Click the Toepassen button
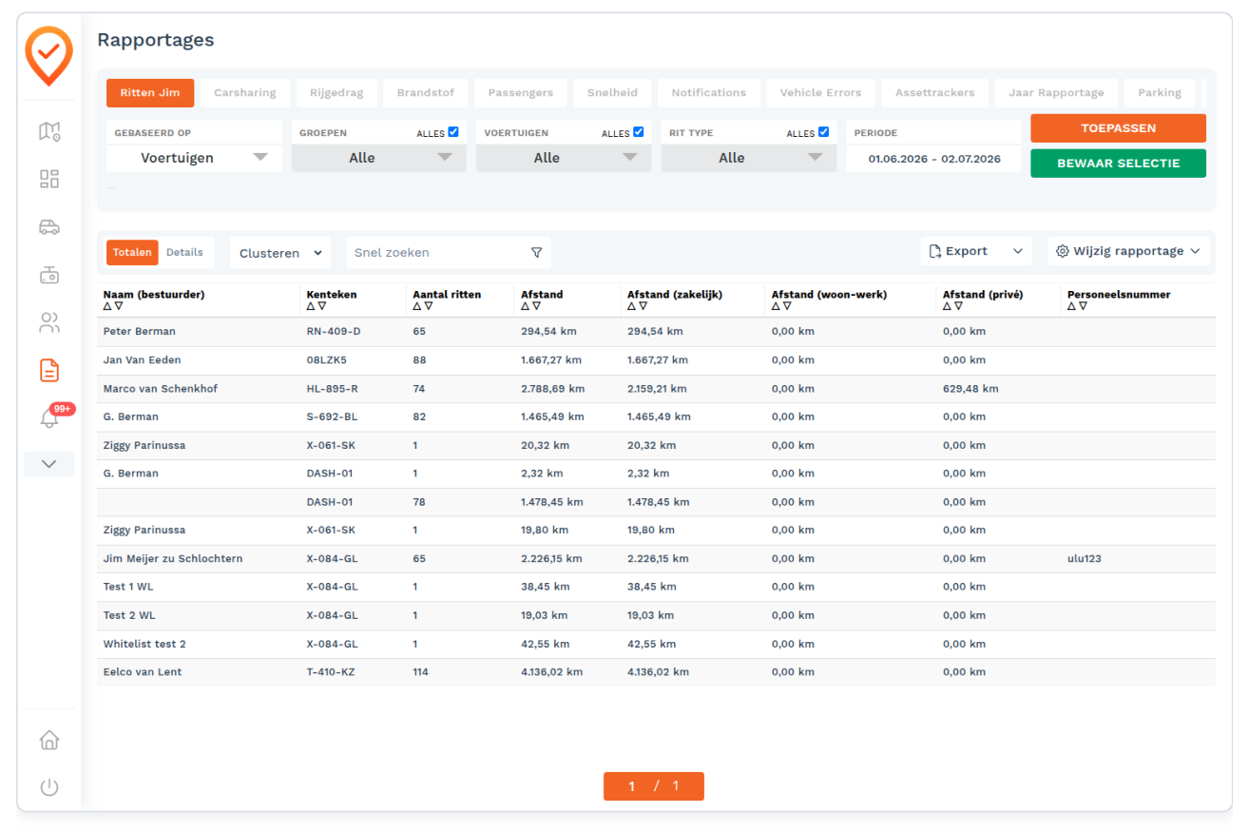The width and height of the screenshot is (1249, 832). (x=1118, y=128)
